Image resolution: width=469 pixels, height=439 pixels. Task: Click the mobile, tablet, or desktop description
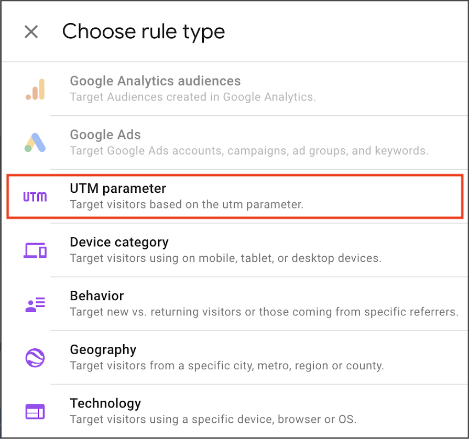226,258
